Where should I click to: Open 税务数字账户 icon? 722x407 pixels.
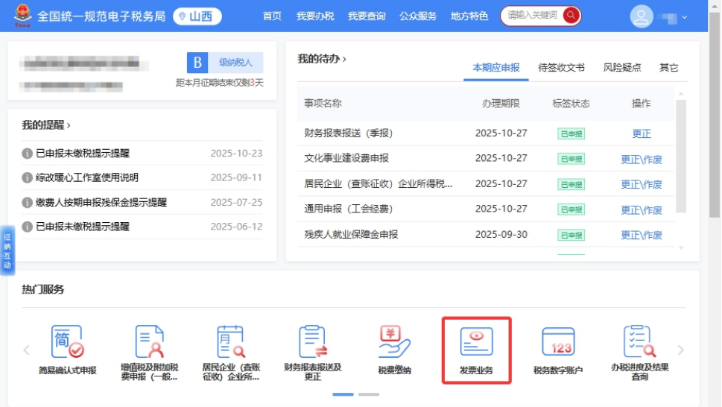(x=558, y=343)
